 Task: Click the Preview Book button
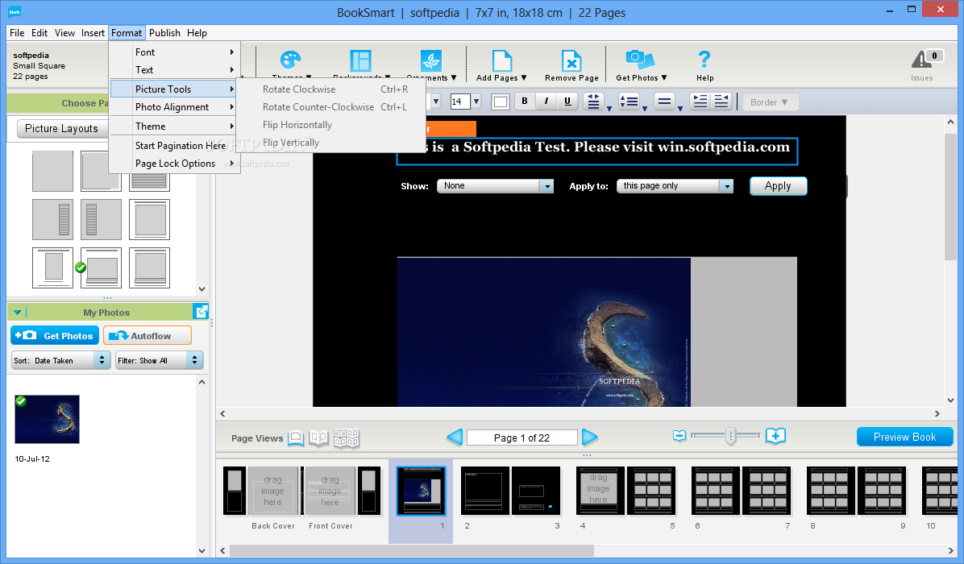point(904,437)
